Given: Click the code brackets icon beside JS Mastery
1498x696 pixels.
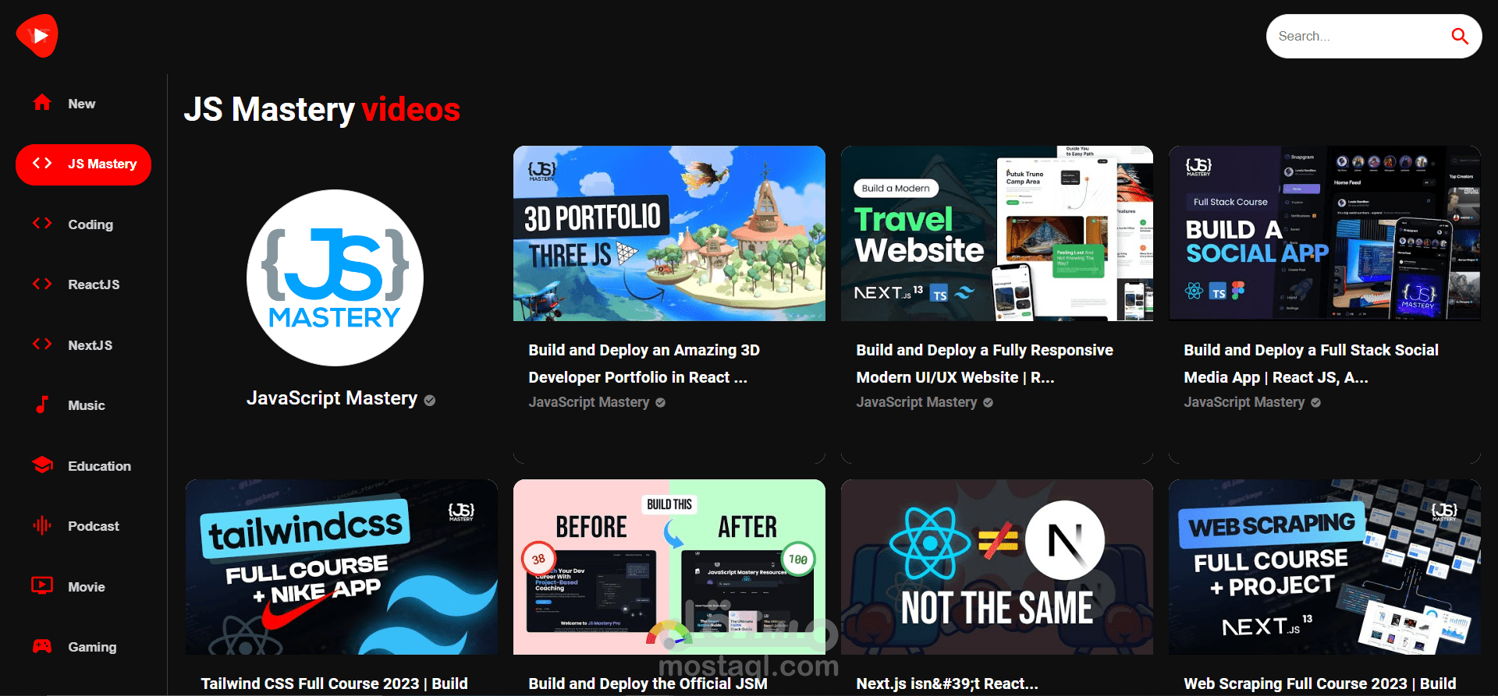Looking at the screenshot, I should click(x=42, y=164).
